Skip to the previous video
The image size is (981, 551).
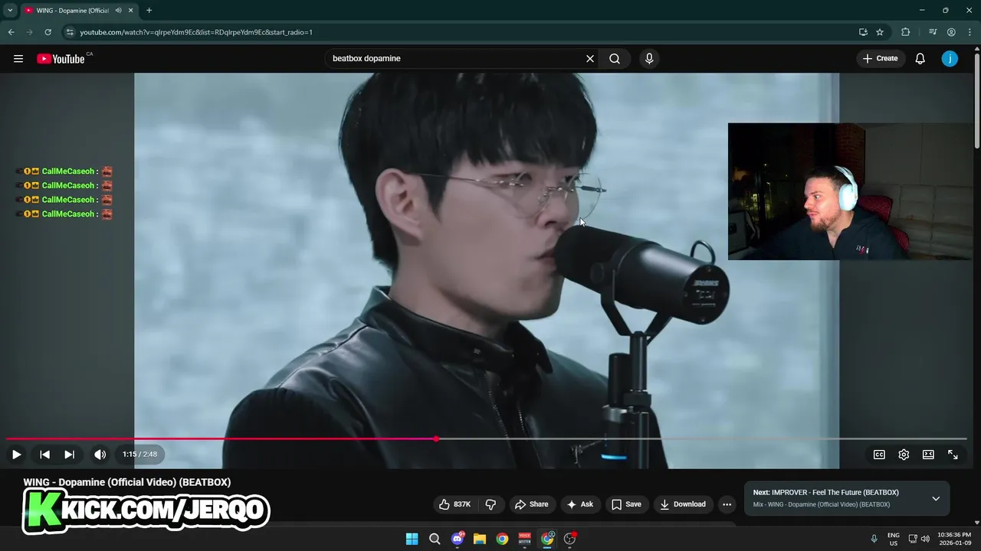pyautogui.click(x=44, y=455)
